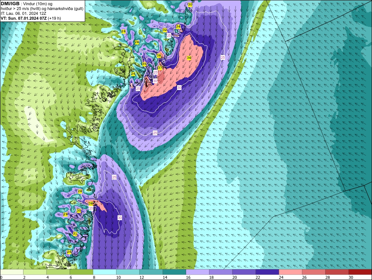Select the 24–26 m/s pink legend swatch
This screenshot has height=280, width=372.
point(291,272)
